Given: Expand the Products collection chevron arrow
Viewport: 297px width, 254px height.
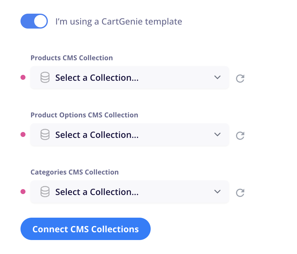Looking at the screenshot, I should 217,77.
